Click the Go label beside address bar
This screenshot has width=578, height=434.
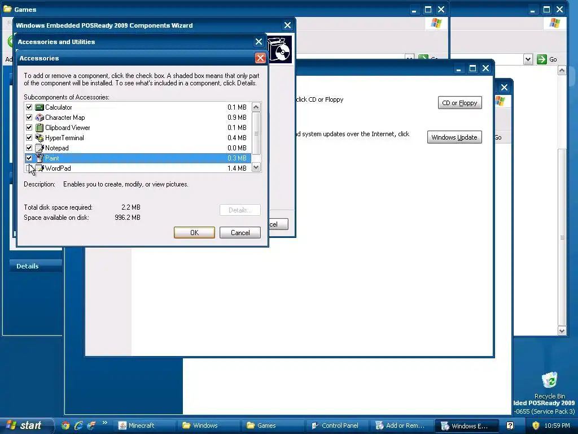point(553,59)
